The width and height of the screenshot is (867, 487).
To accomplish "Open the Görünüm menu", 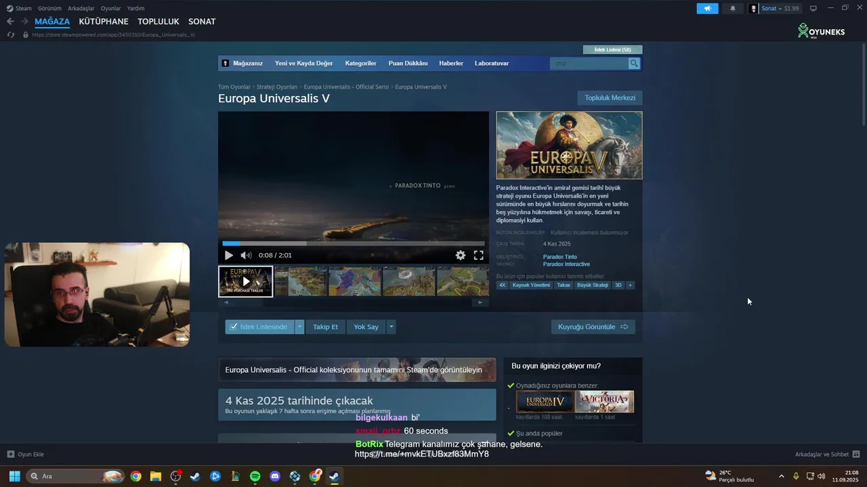I will pos(49,8).
